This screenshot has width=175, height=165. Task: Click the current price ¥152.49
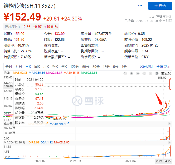(22, 17)
